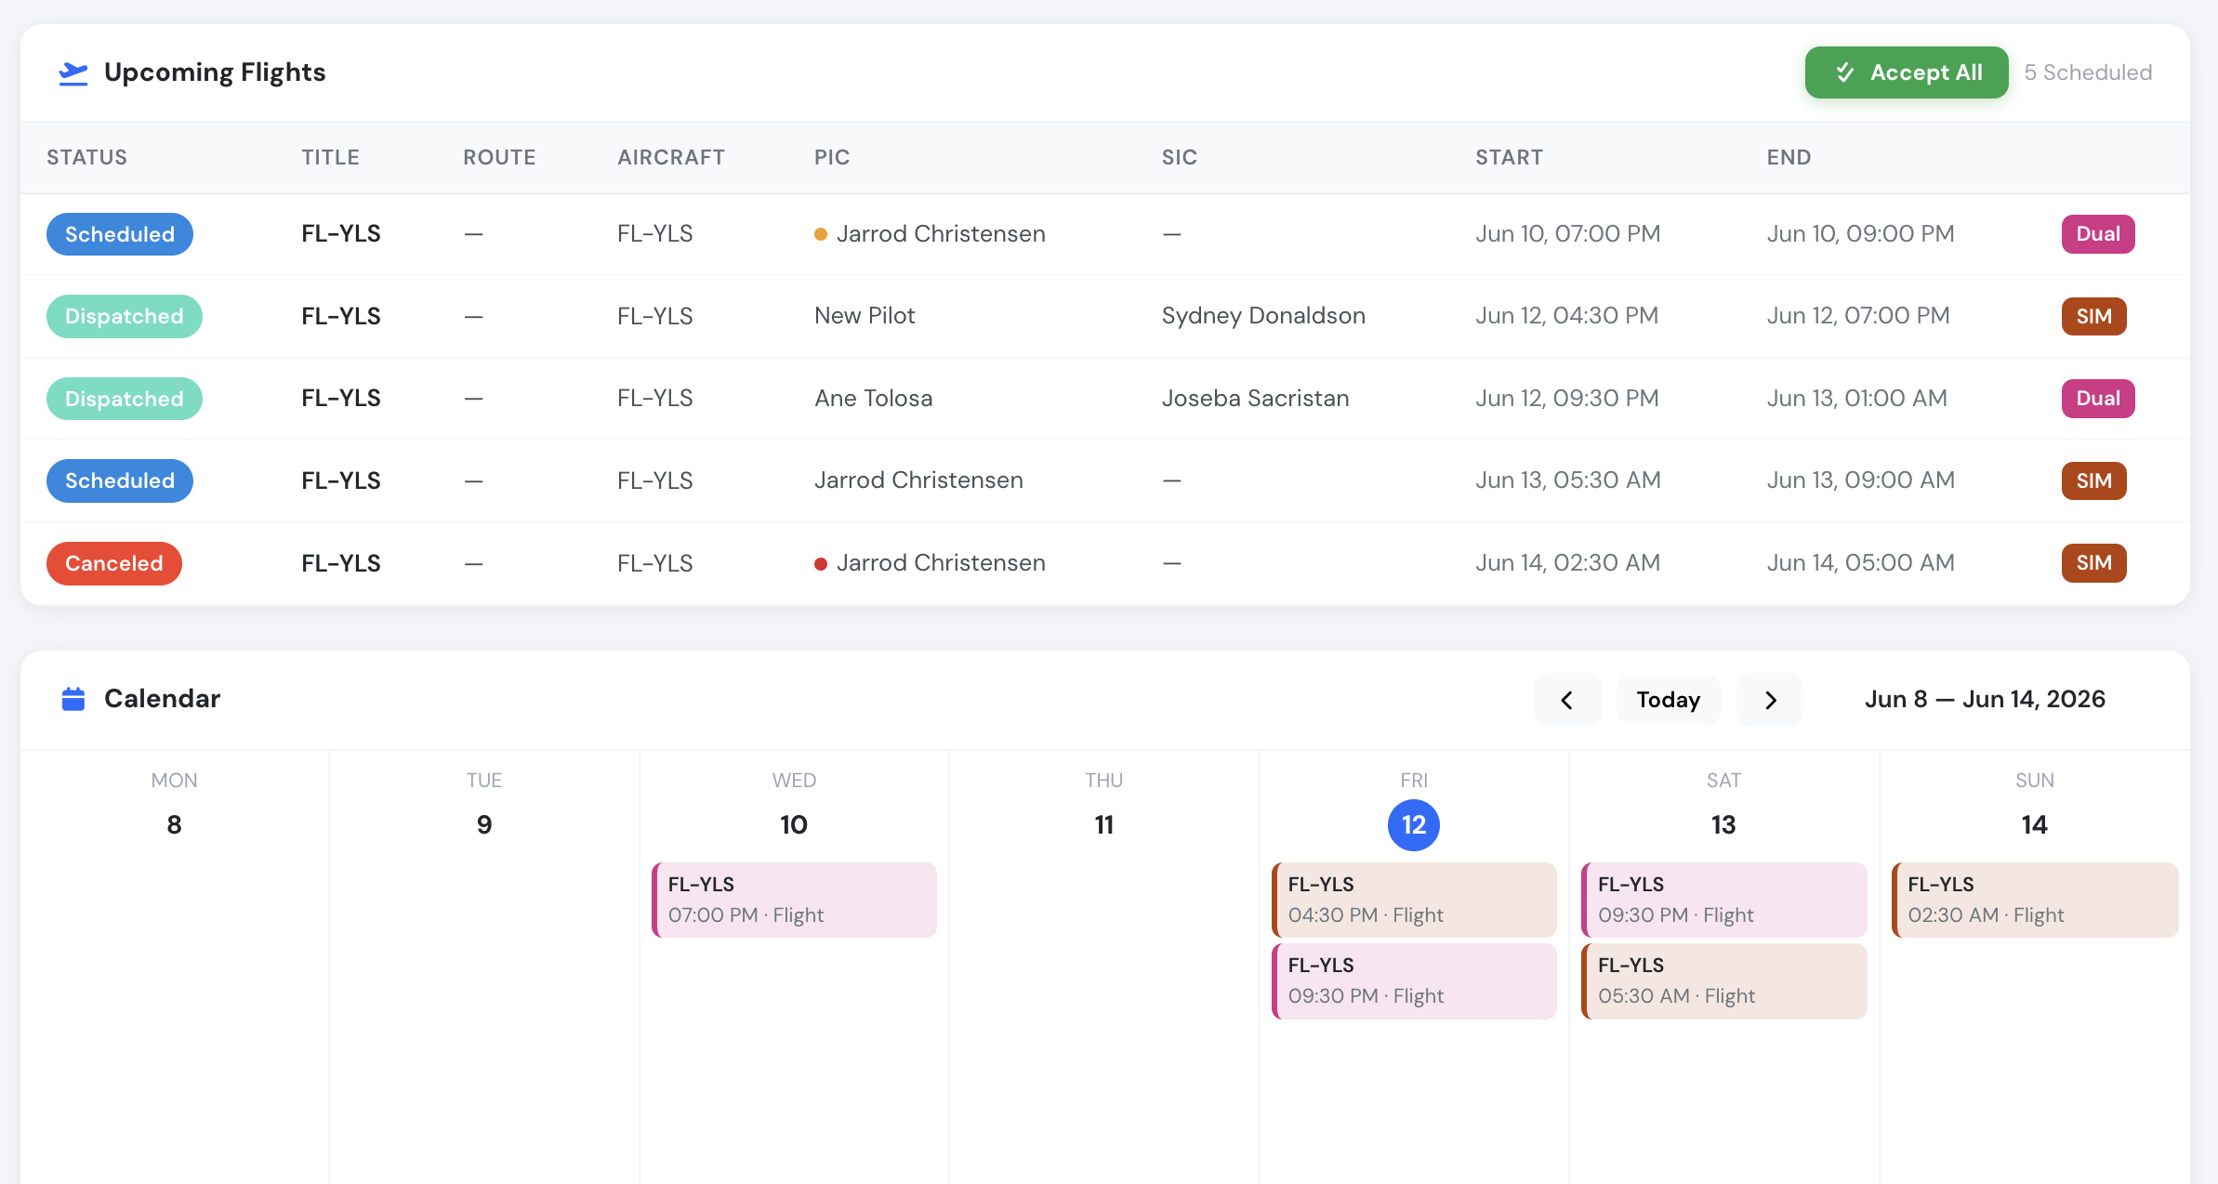Image resolution: width=2218 pixels, height=1184 pixels.
Task: Click Scheduled badge for Jun 13 05:30 AM flight
Action: tap(120, 480)
